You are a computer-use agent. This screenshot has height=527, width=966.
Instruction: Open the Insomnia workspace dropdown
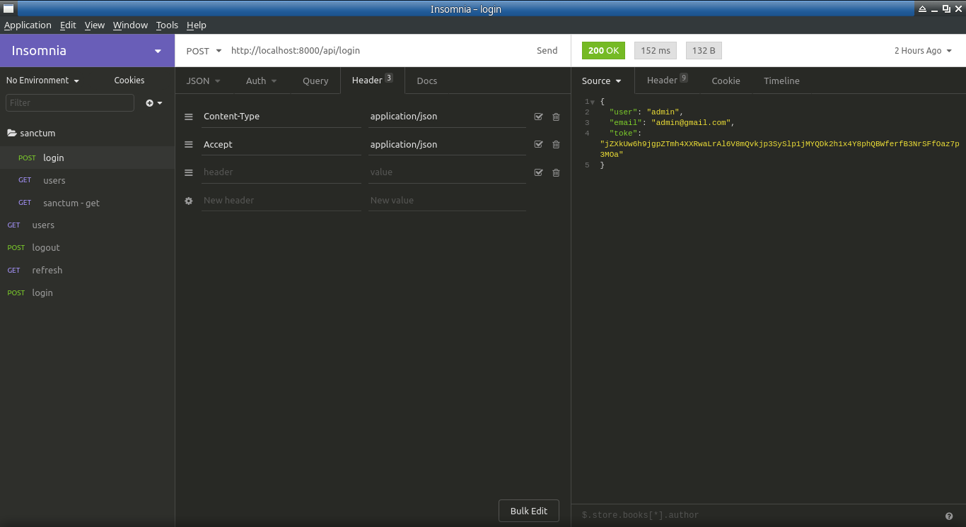coord(88,51)
